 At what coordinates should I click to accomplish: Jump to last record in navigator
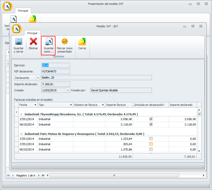(x=43, y=175)
